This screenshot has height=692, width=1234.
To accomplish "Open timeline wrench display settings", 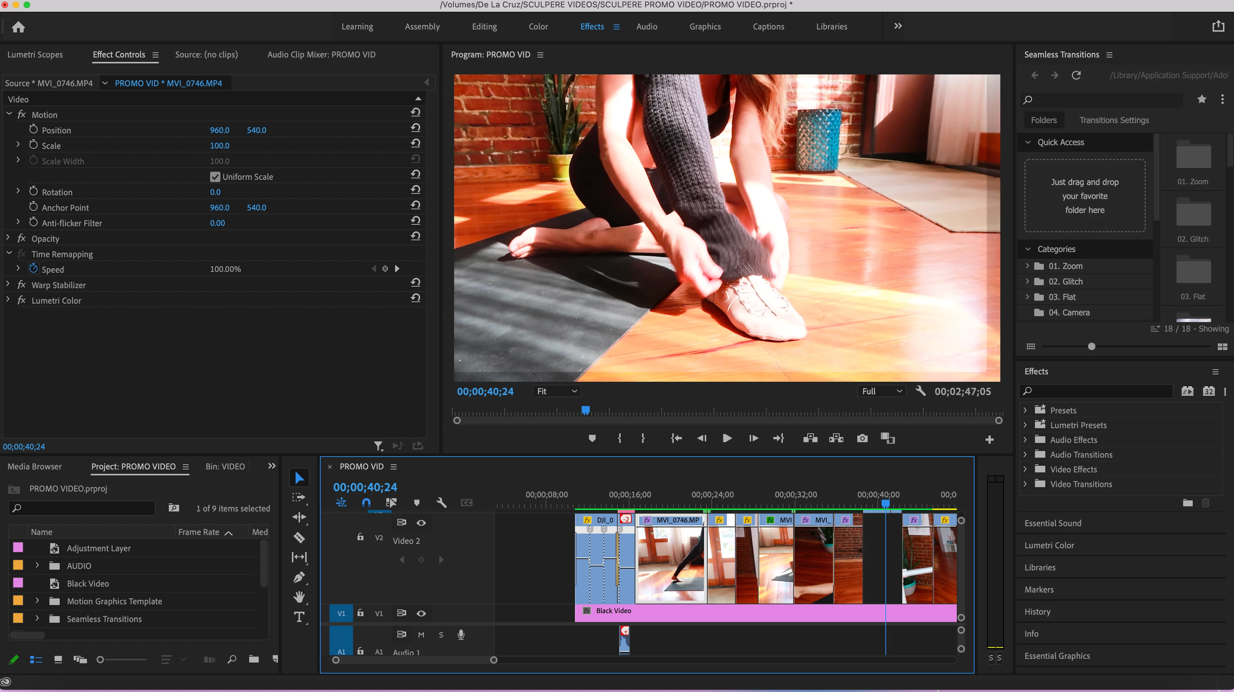I will tap(441, 502).
